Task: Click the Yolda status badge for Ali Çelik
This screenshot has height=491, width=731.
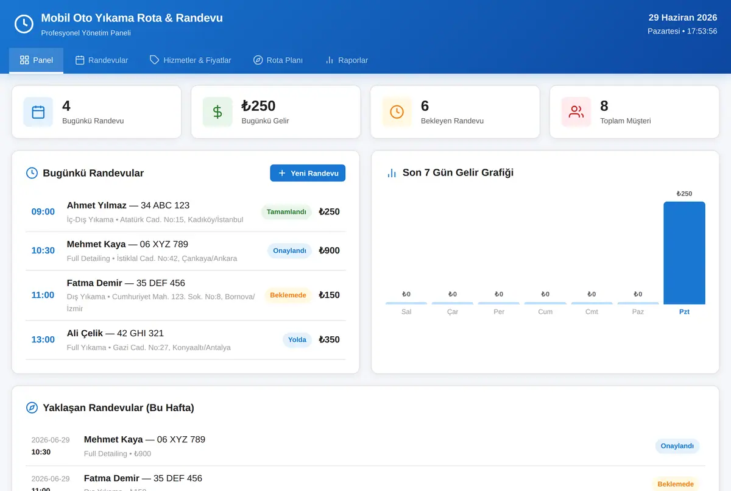Action: pos(297,340)
